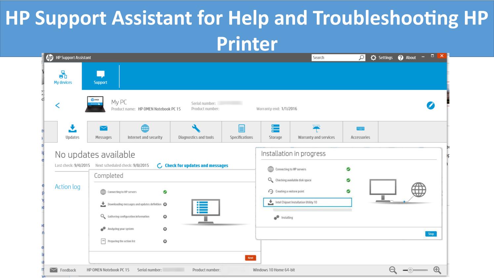This screenshot has width=494, height=278.
Task: Click the zoom in magnifier icon
Action: coord(437,270)
